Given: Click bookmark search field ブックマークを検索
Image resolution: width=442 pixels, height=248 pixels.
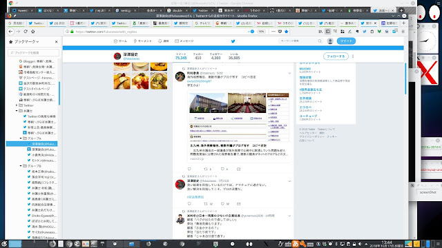Looking at the screenshot, I should tap(34, 52).
